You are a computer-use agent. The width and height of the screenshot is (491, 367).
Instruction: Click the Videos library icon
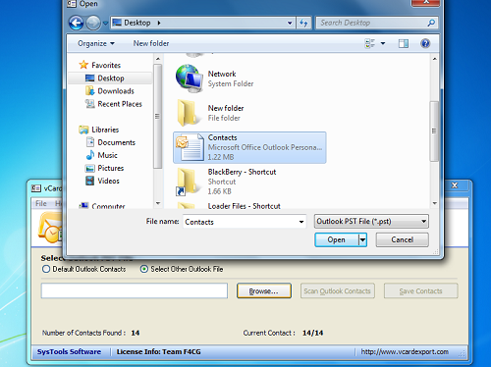89,181
